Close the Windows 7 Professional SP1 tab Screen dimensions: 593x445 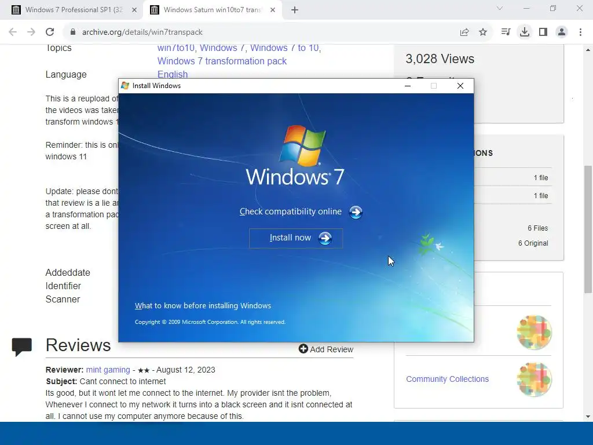pyautogui.click(x=134, y=10)
